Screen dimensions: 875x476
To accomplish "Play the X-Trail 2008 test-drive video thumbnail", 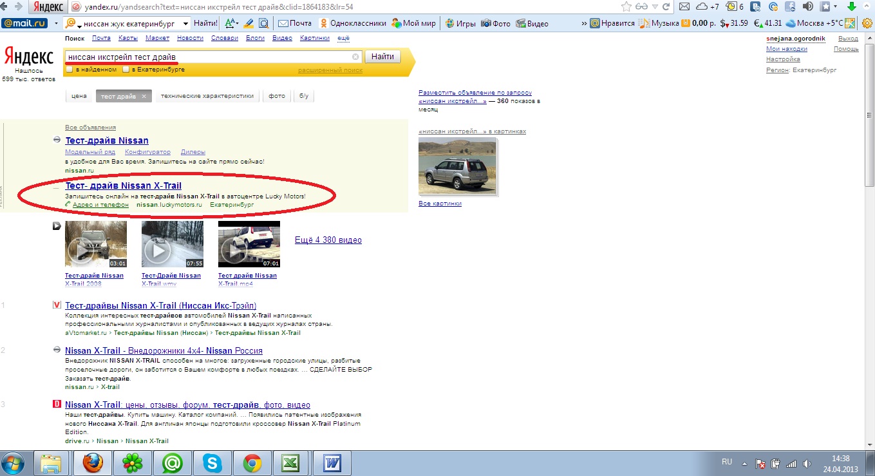I will point(96,243).
